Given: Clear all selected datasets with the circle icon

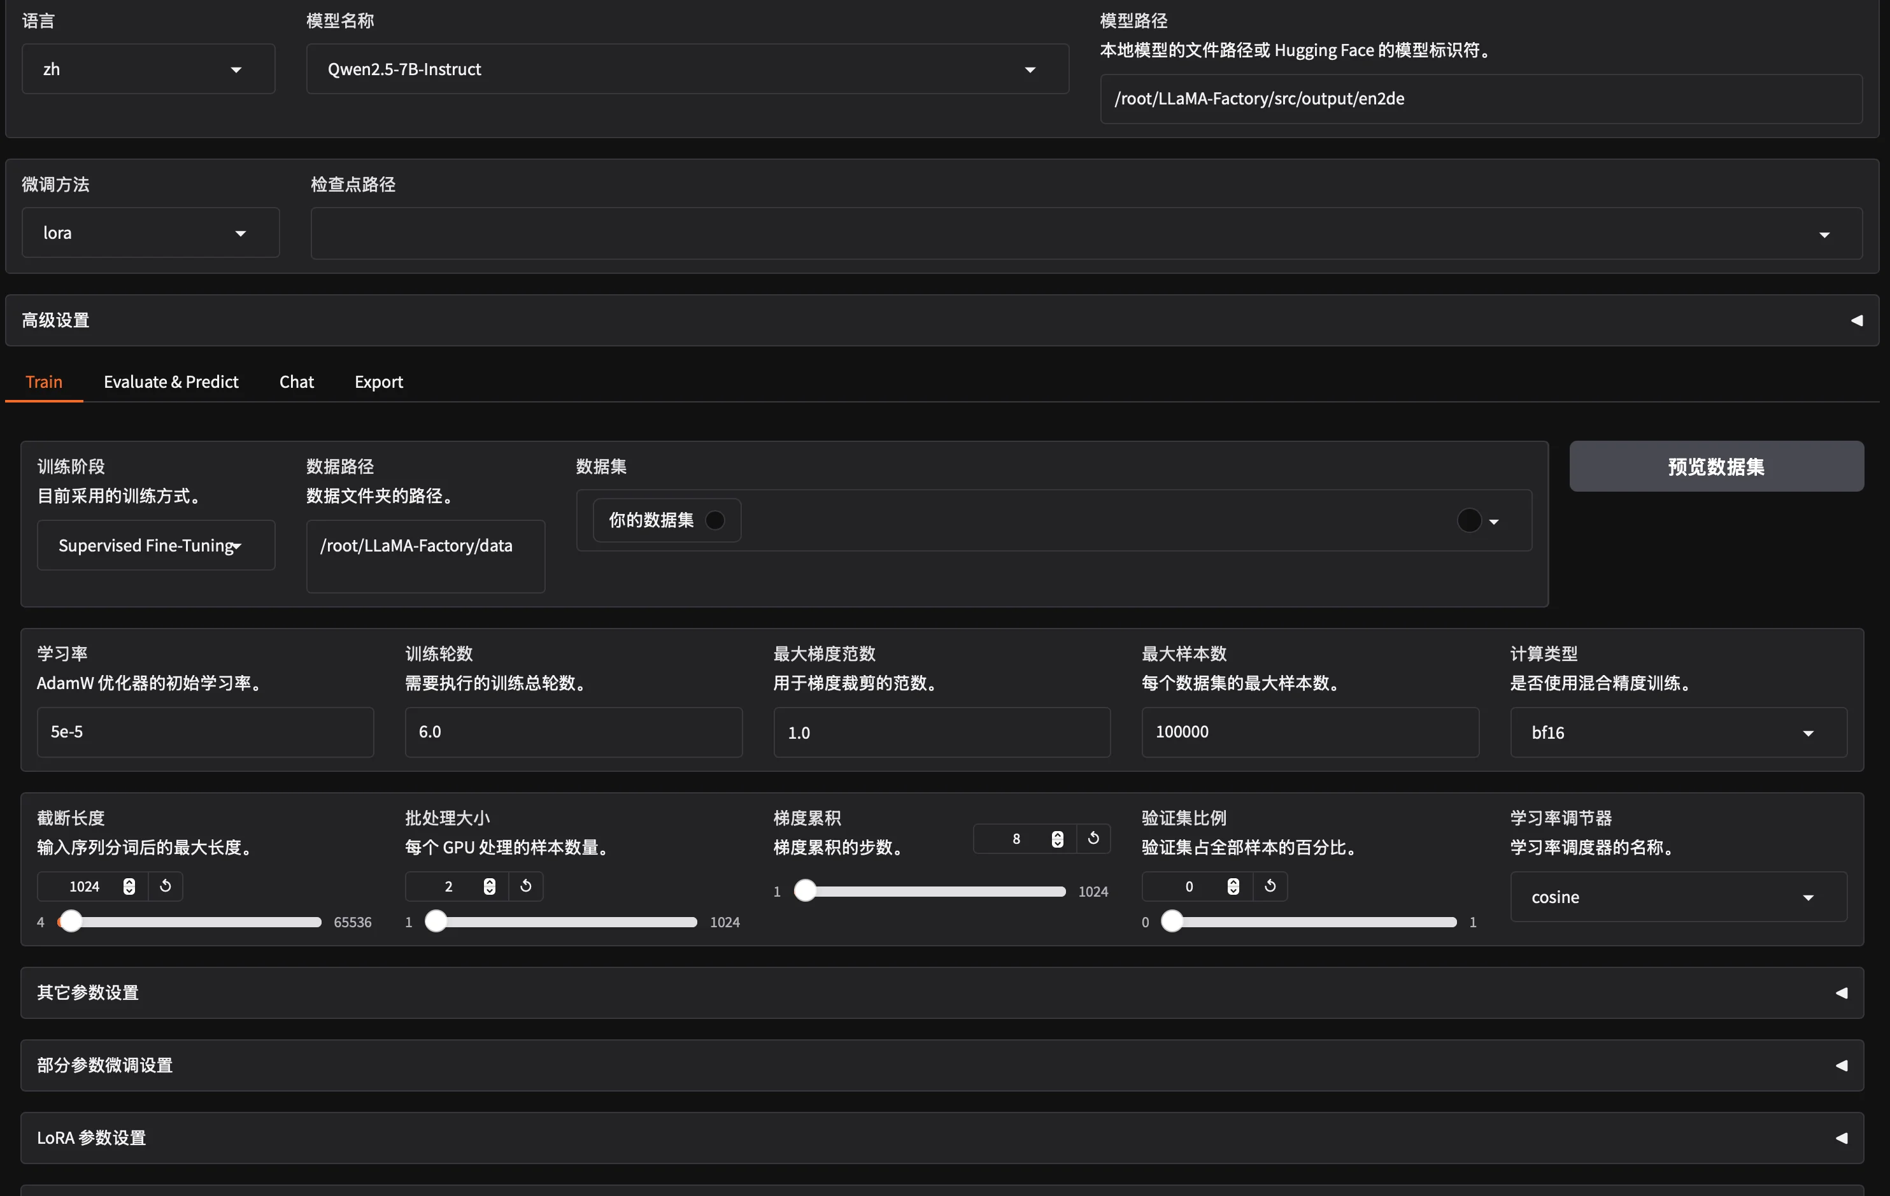Looking at the screenshot, I should tap(1468, 520).
